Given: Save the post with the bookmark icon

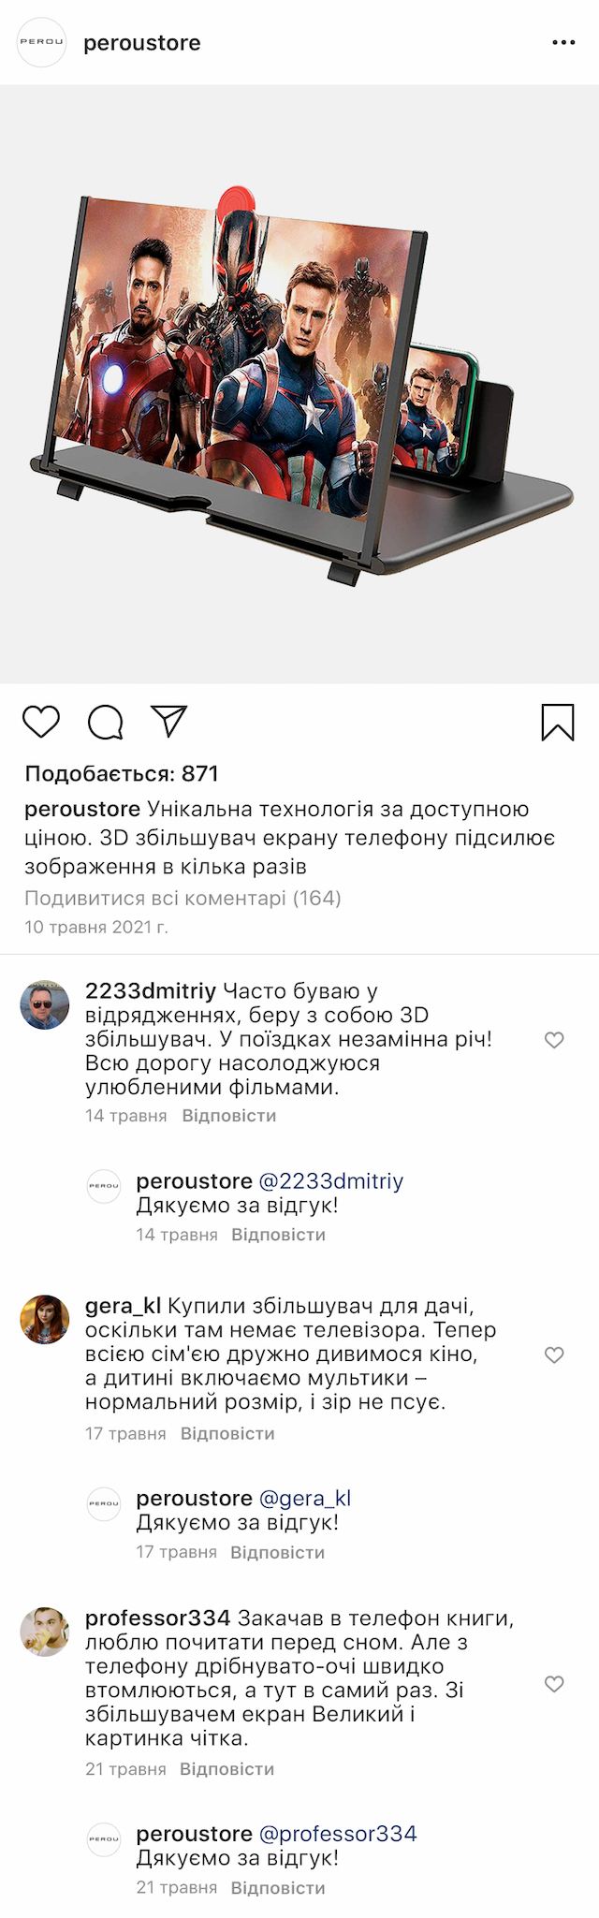Looking at the screenshot, I should (x=558, y=723).
